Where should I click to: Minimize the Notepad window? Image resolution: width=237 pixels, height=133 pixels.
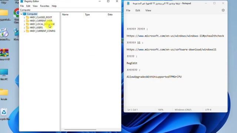coord(206,3)
